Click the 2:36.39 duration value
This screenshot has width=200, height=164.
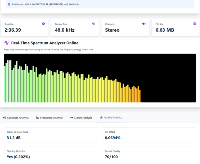coord(13,30)
